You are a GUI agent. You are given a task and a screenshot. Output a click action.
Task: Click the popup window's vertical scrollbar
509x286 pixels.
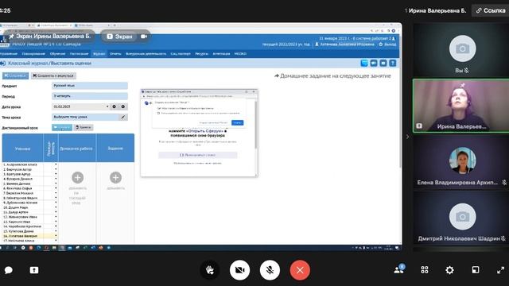click(256, 125)
